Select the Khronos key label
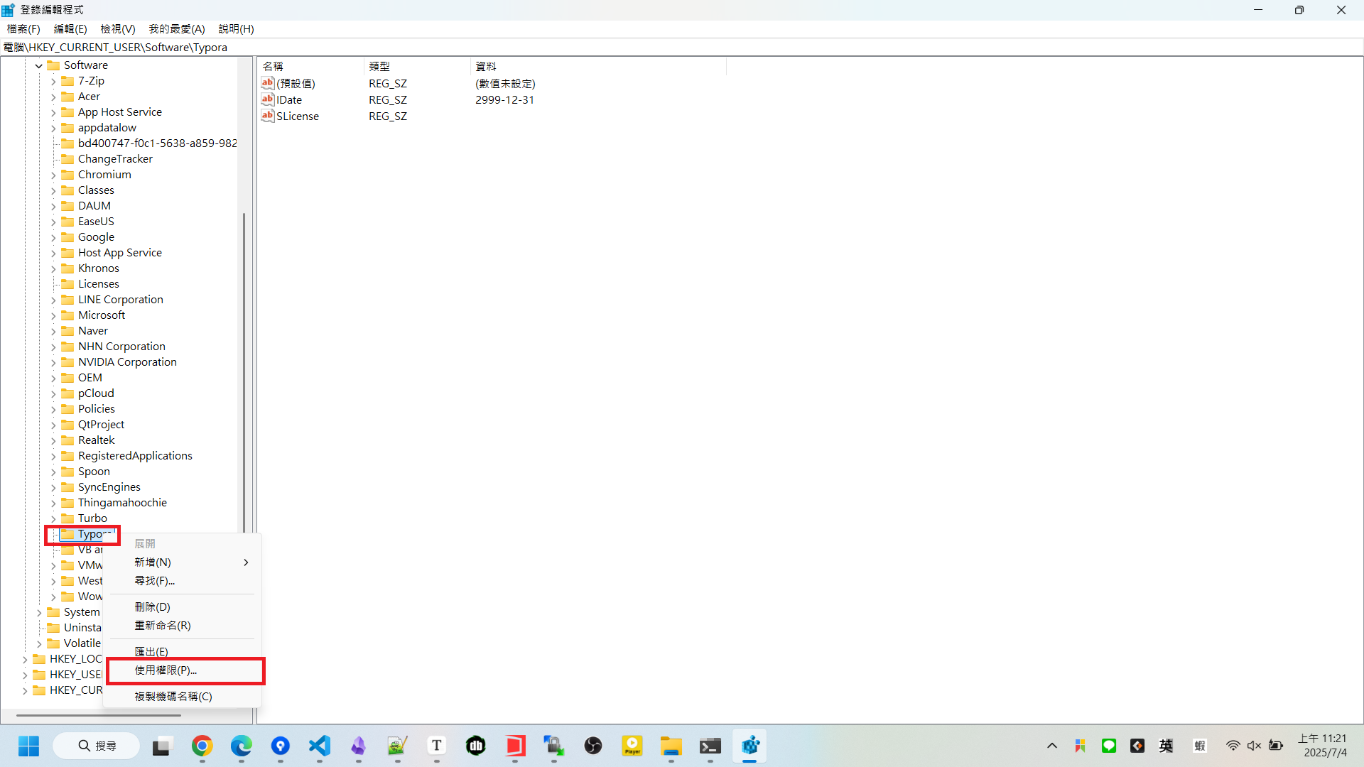1364x767 pixels. click(x=99, y=268)
